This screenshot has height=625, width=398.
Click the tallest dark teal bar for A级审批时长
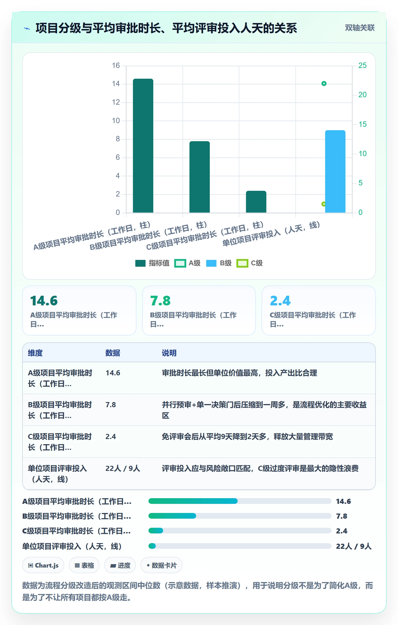pyautogui.click(x=143, y=146)
